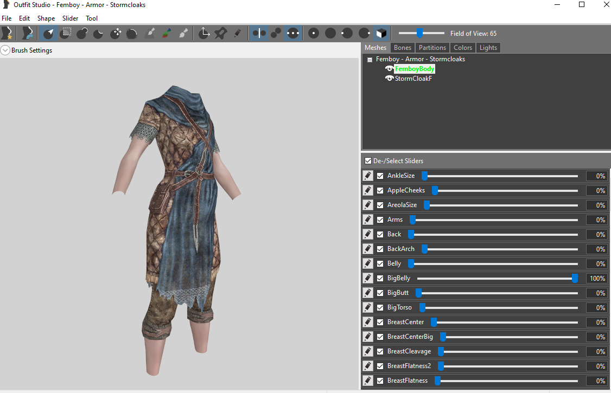Switch to left view icon
611x393 pixels.
[347, 34]
